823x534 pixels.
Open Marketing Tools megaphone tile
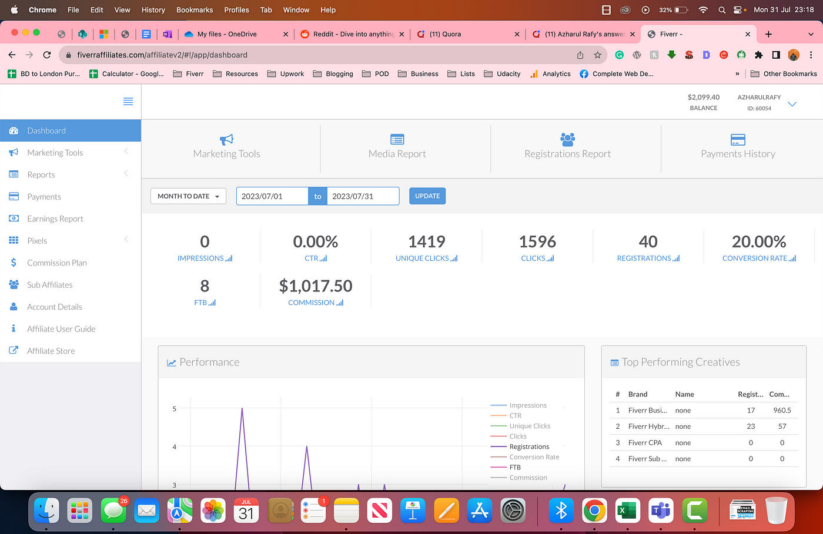pos(226,139)
